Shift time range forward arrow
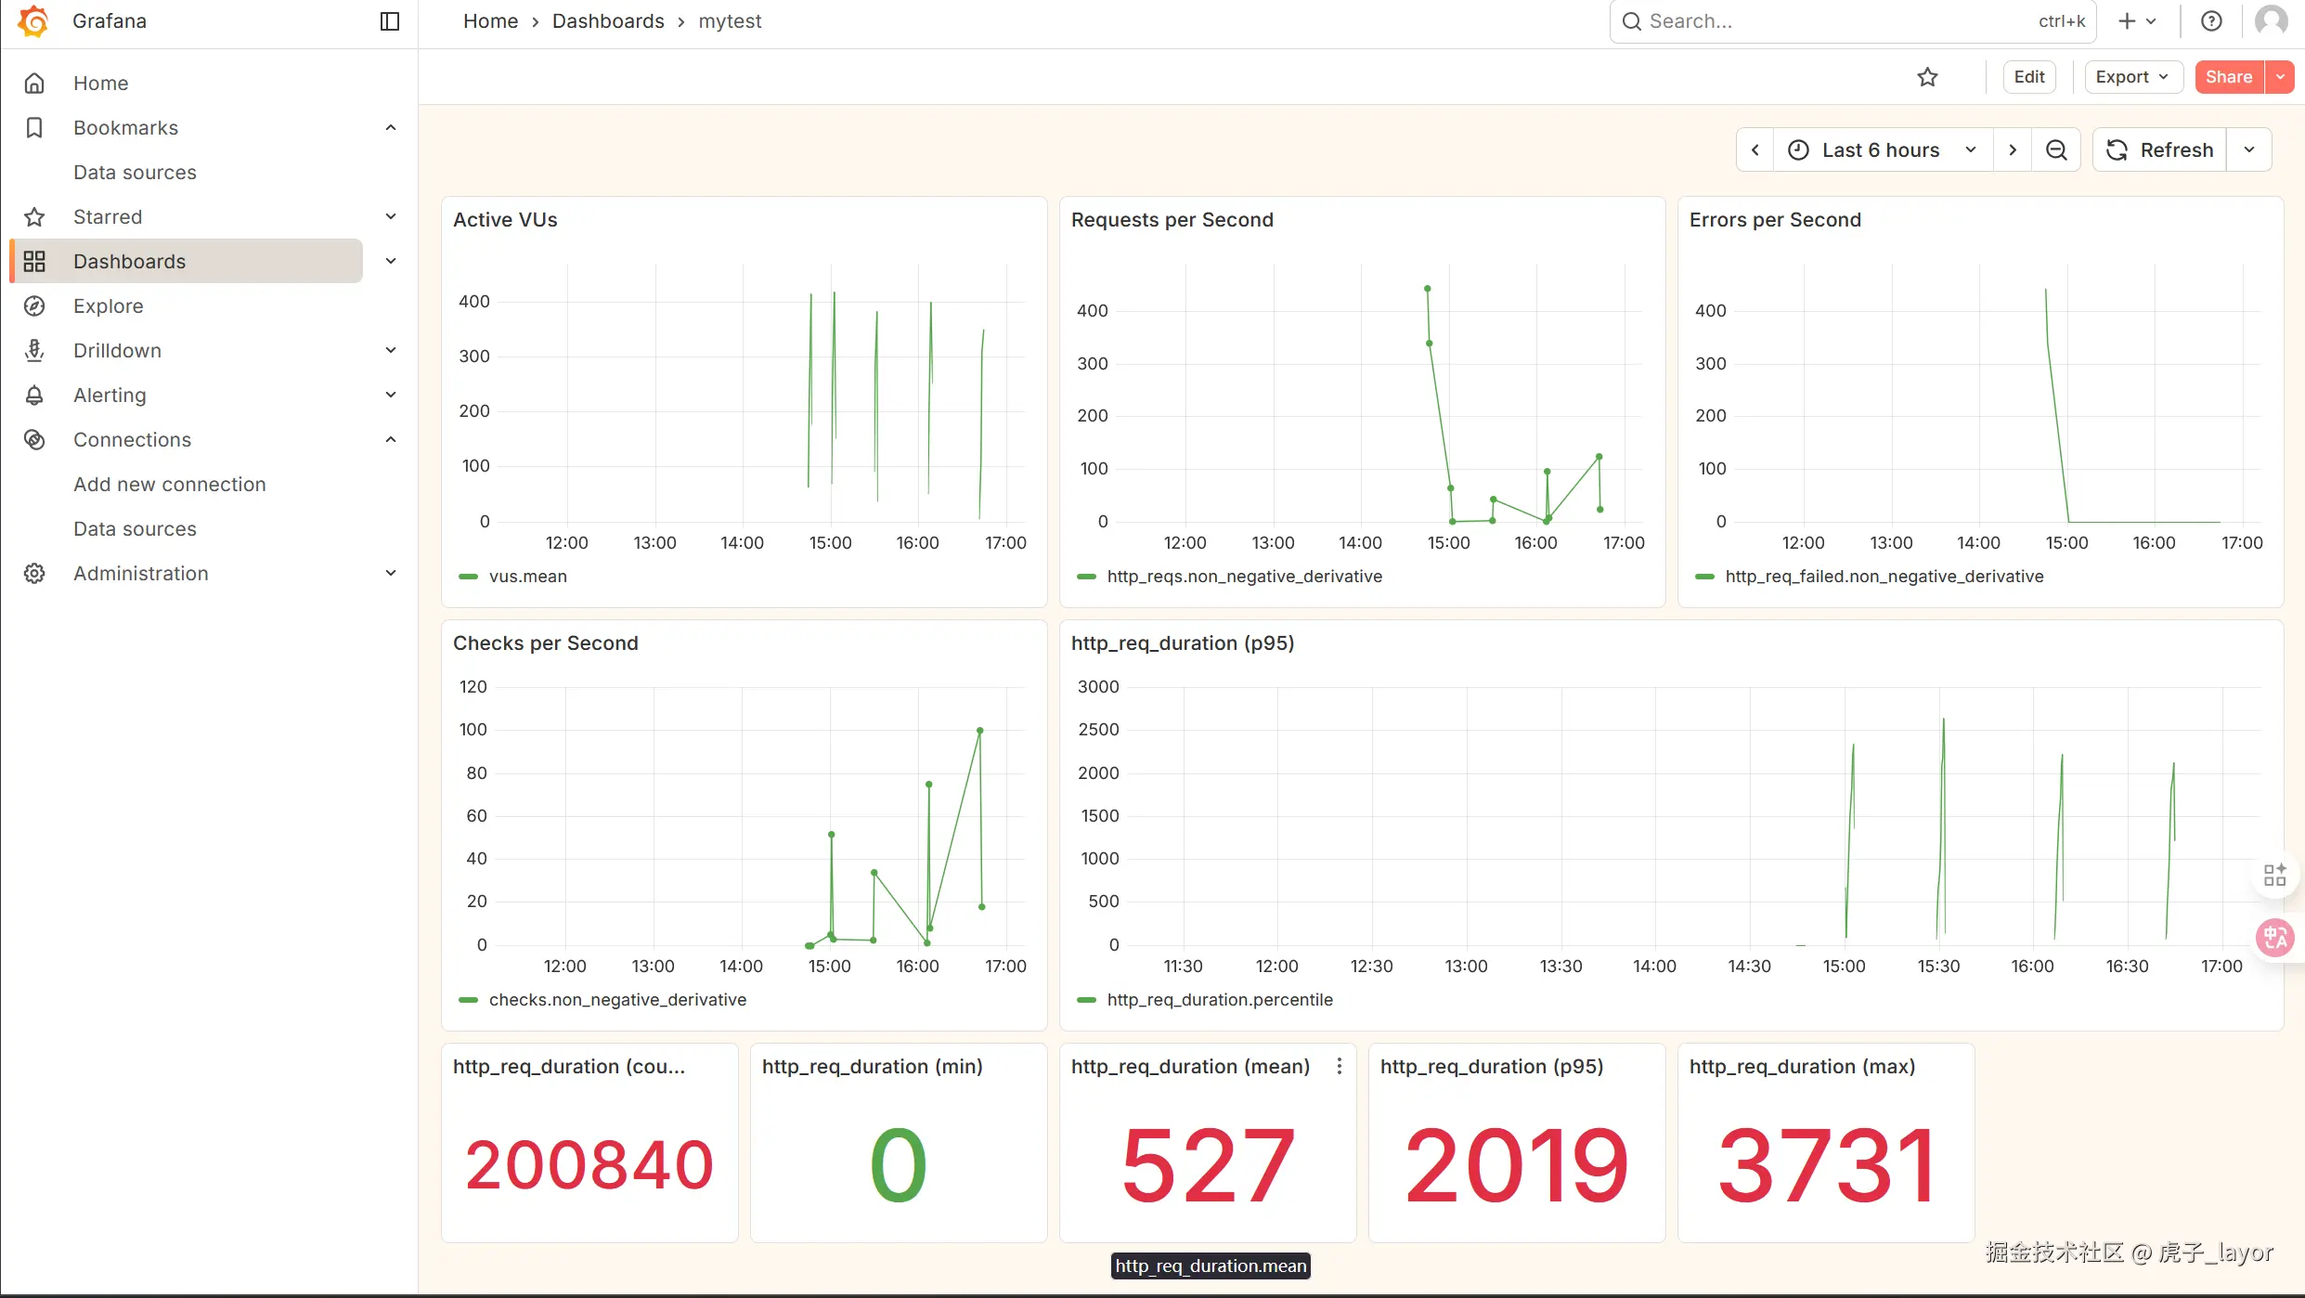Viewport: 2305px width, 1298px height. click(x=2013, y=150)
